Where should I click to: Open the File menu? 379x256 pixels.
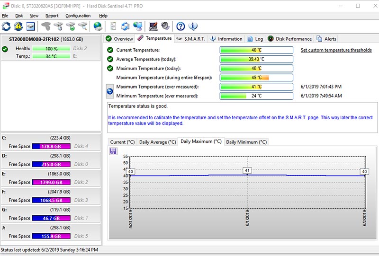click(x=5, y=16)
